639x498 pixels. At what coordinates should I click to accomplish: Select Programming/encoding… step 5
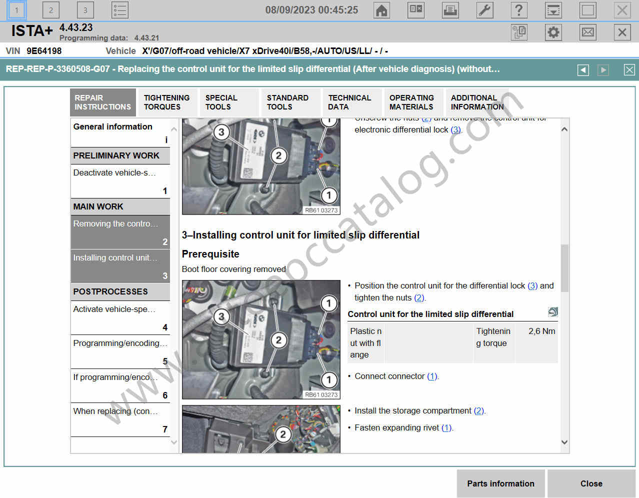pyautogui.click(x=120, y=351)
